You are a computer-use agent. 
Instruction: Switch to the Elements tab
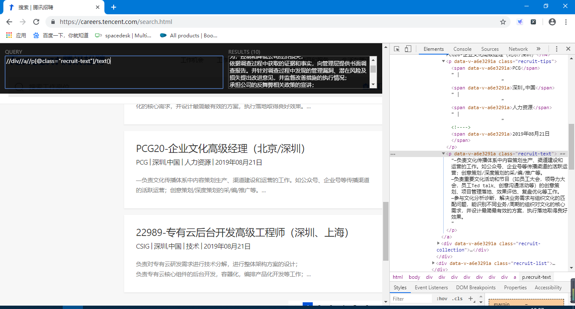(x=434, y=49)
